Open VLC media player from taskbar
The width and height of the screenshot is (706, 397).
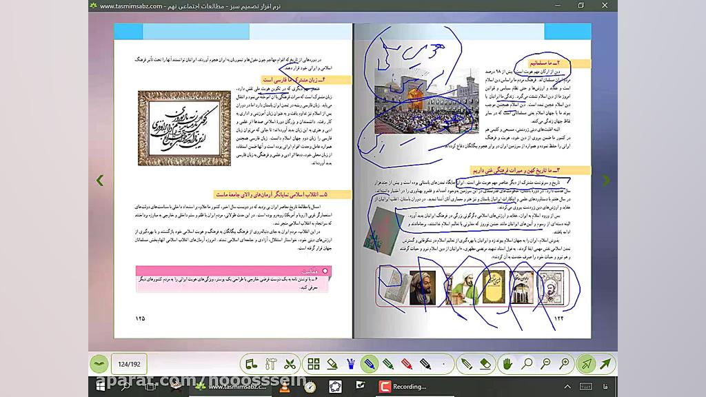(x=285, y=386)
